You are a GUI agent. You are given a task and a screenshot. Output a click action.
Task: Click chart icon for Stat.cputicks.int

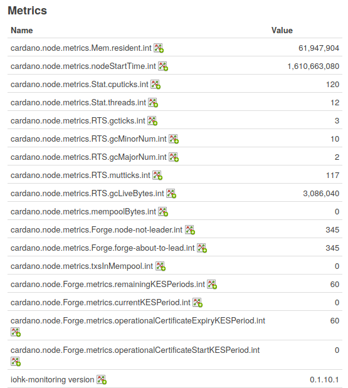[x=156, y=85]
